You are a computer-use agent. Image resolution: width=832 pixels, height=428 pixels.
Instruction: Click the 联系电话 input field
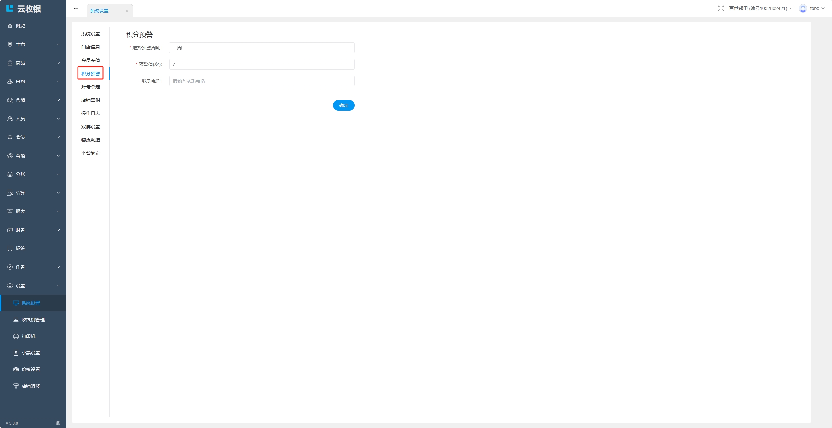coord(261,81)
